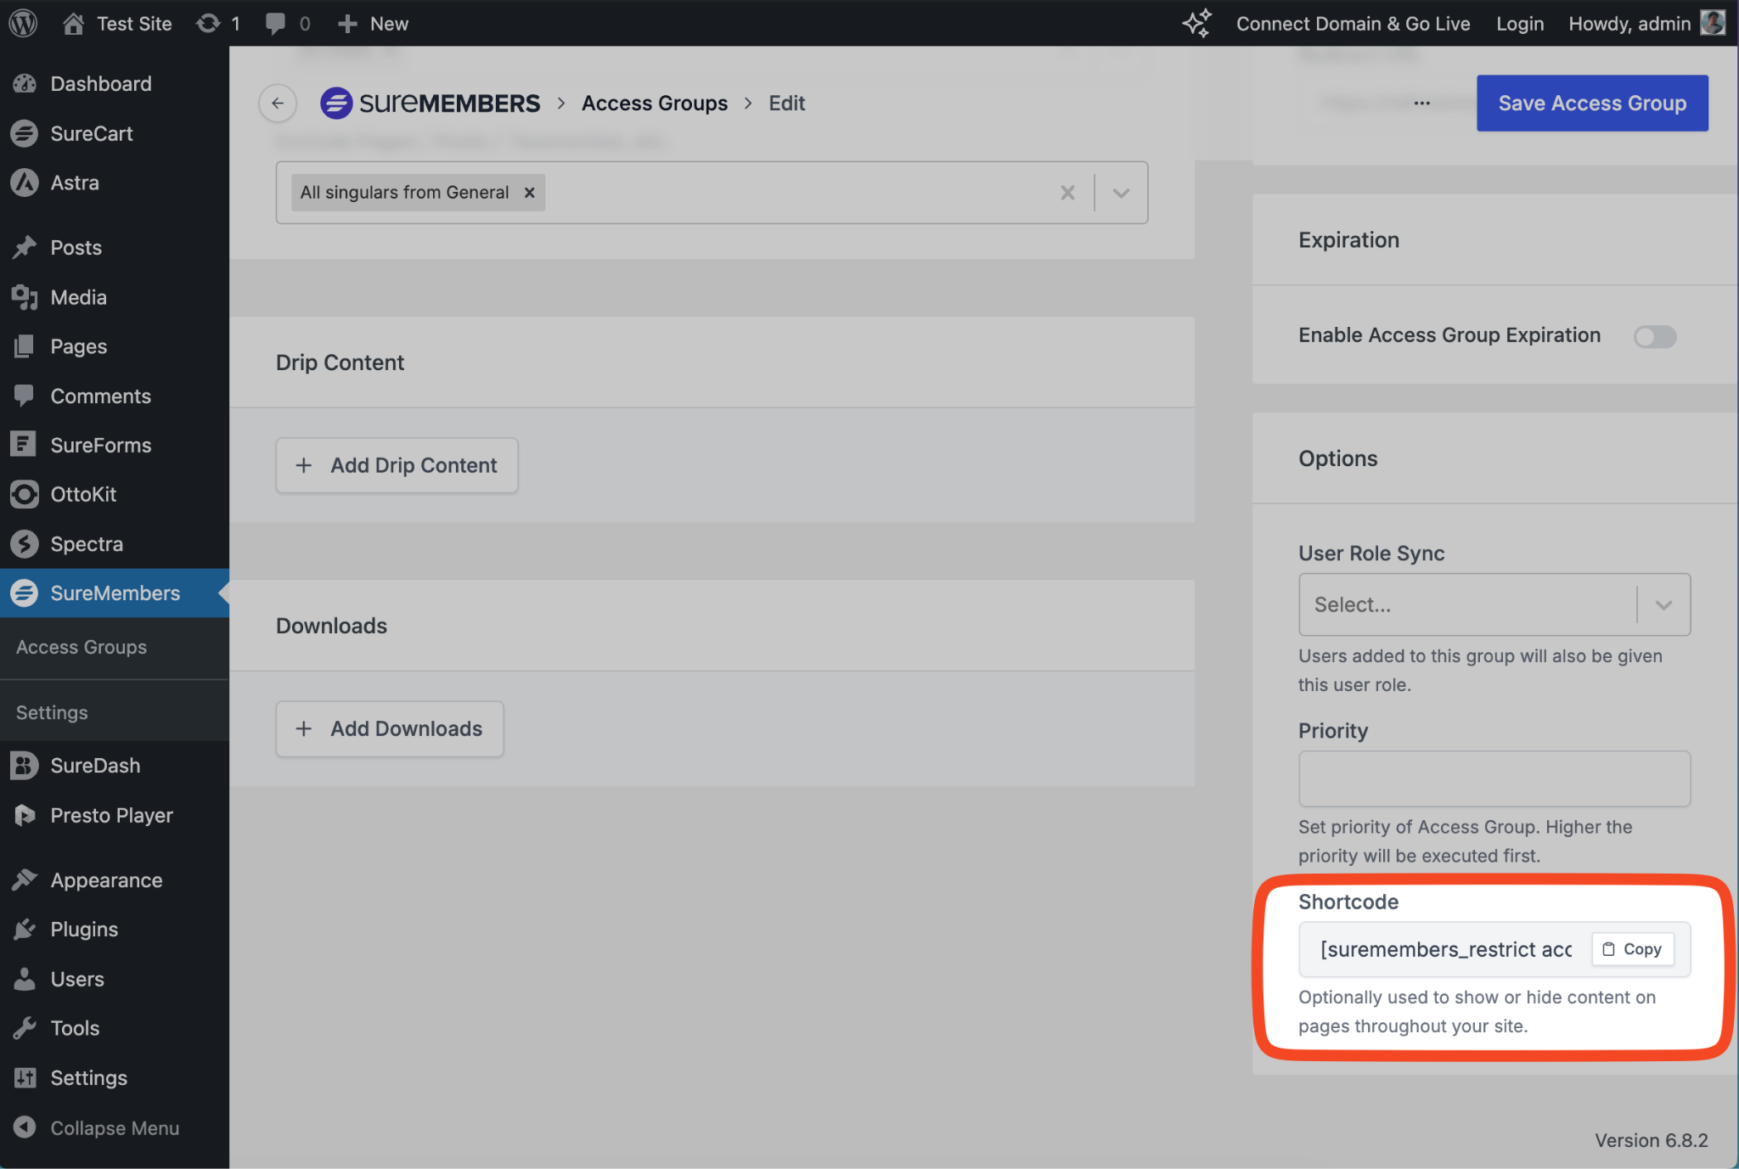
Task: Click the Comments icon in sidebar
Action: (25, 396)
